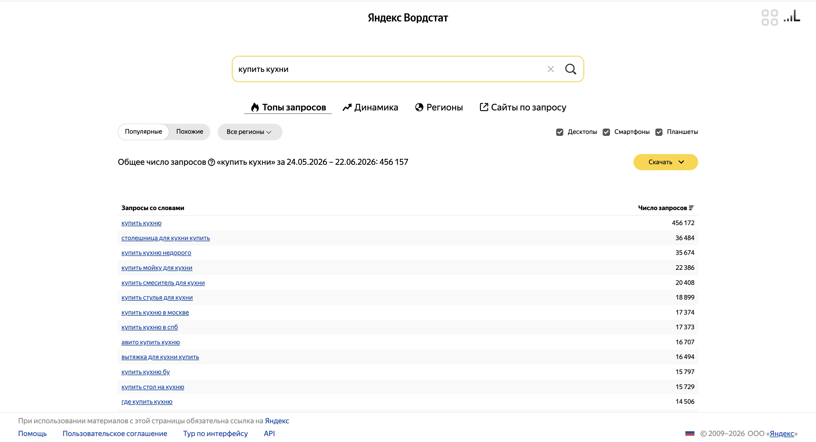Select the value 18 899
The image size is (816, 442).
coord(685,297)
